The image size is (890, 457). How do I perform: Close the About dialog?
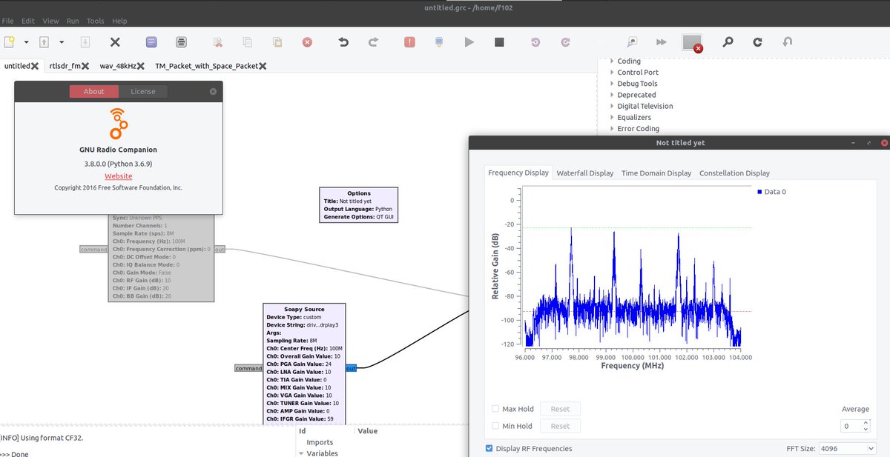pos(213,92)
